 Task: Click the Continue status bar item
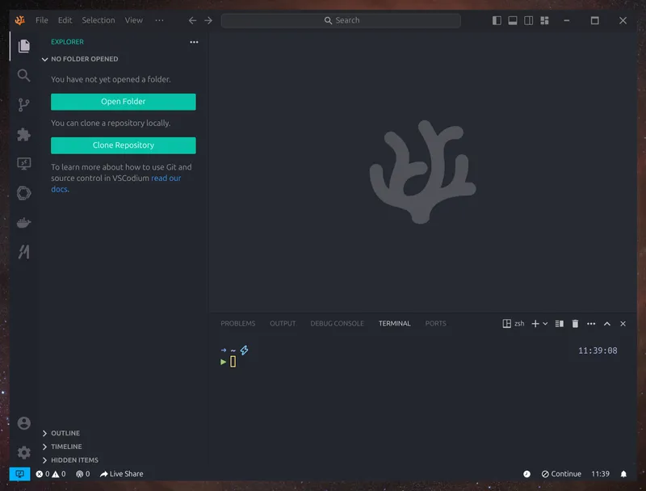tap(561, 474)
